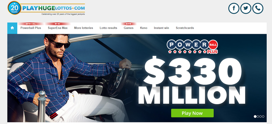Viewport: 272px width, 124px height.
Task: Click the 20 Years badge logo
Action: click(x=14, y=8)
